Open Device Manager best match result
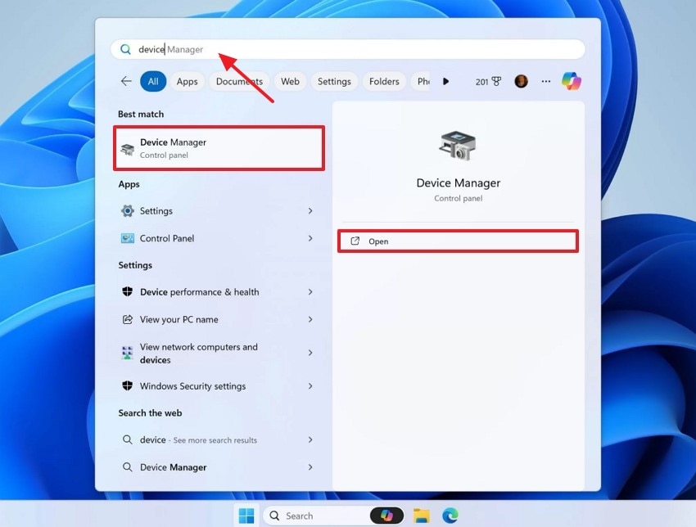Image resolution: width=696 pixels, height=527 pixels. tap(219, 148)
